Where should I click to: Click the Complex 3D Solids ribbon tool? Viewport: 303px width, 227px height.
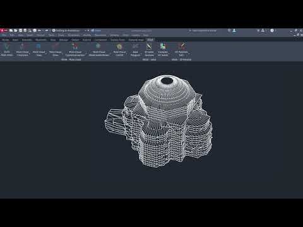(x=163, y=50)
